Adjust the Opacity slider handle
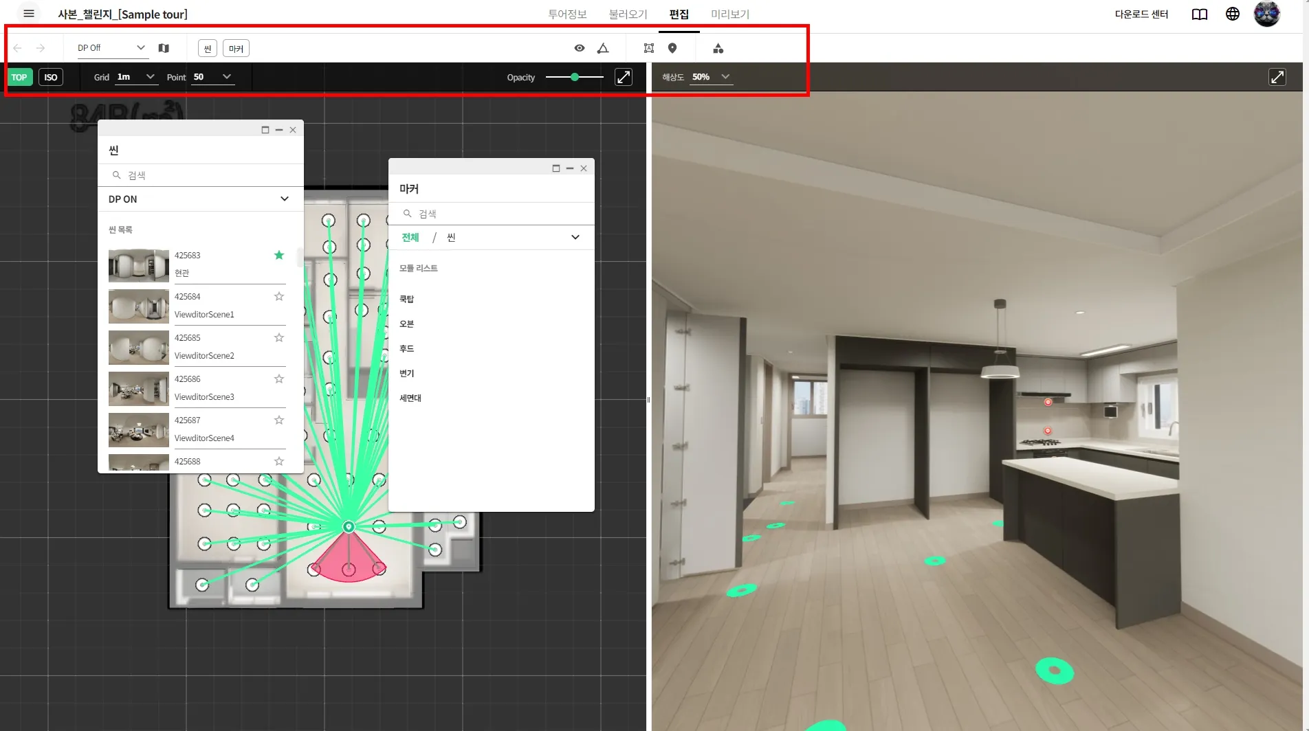The image size is (1309, 731). click(575, 77)
